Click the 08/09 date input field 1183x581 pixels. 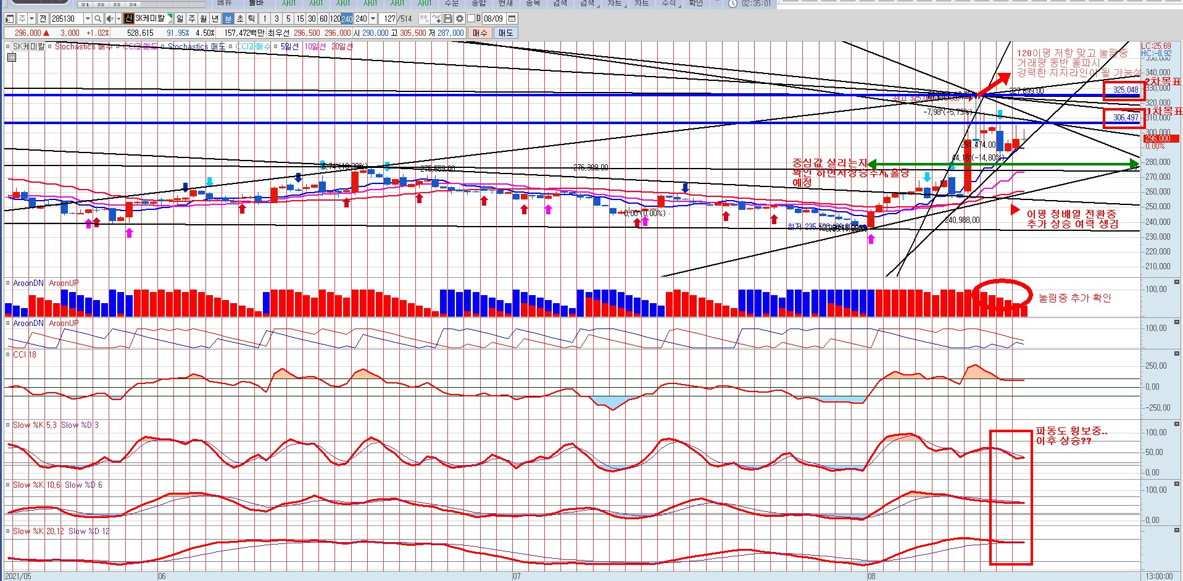tap(493, 19)
